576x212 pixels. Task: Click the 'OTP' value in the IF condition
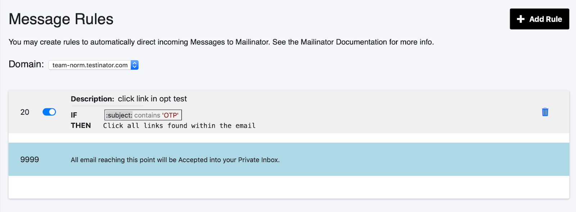170,115
